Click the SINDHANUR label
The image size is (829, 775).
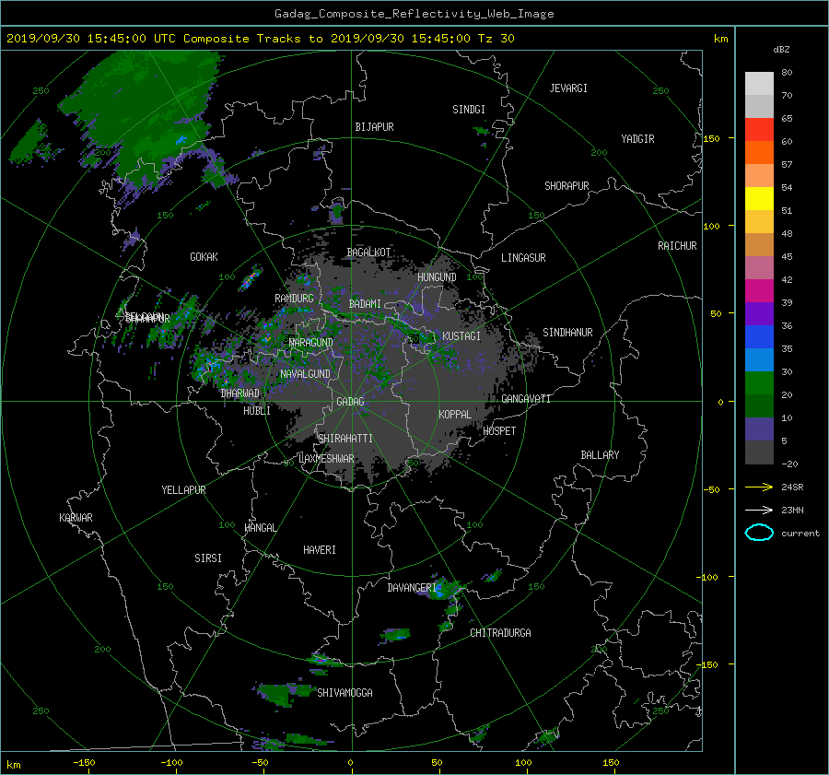[x=567, y=333]
